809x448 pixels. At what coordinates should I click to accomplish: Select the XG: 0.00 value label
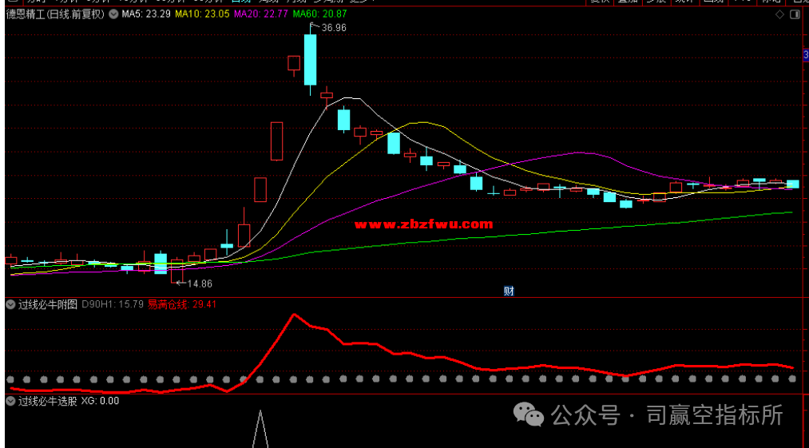tap(100, 401)
